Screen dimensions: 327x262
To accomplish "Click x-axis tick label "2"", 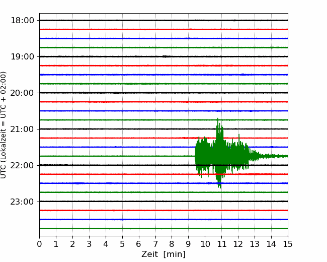I will (72, 244).
